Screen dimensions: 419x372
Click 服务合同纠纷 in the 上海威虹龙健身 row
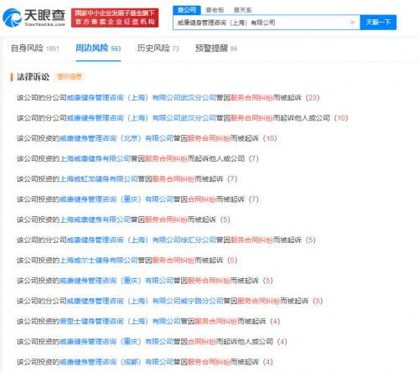point(173,179)
